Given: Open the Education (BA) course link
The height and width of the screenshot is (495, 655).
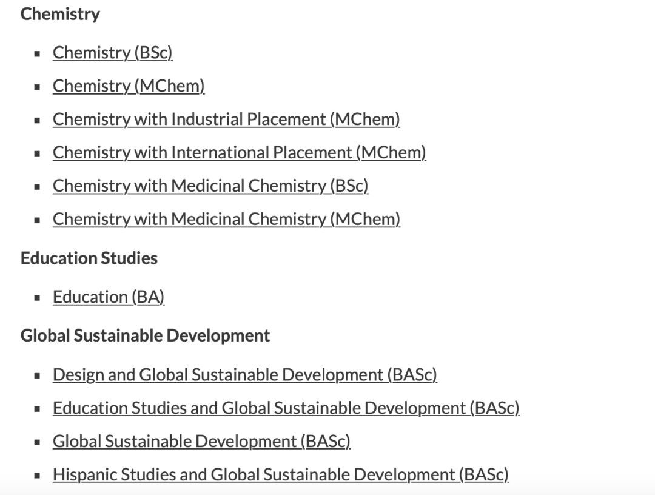Looking at the screenshot, I should coord(109,297).
